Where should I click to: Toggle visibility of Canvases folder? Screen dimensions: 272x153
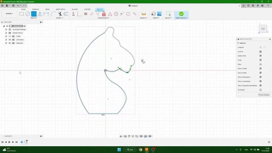[x=10, y=40]
